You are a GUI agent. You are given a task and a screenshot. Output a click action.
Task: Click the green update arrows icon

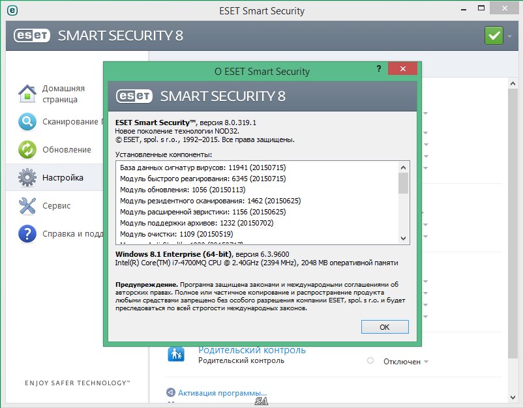coord(27,150)
